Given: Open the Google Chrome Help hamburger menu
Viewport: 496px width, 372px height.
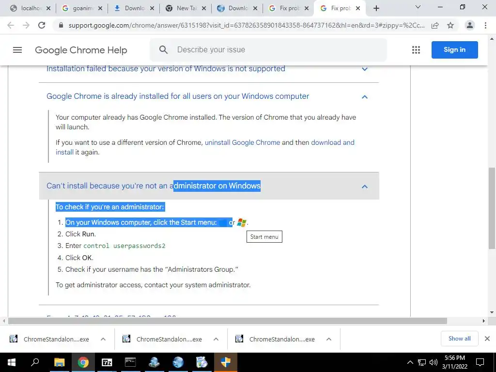Looking at the screenshot, I should click(17, 50).
